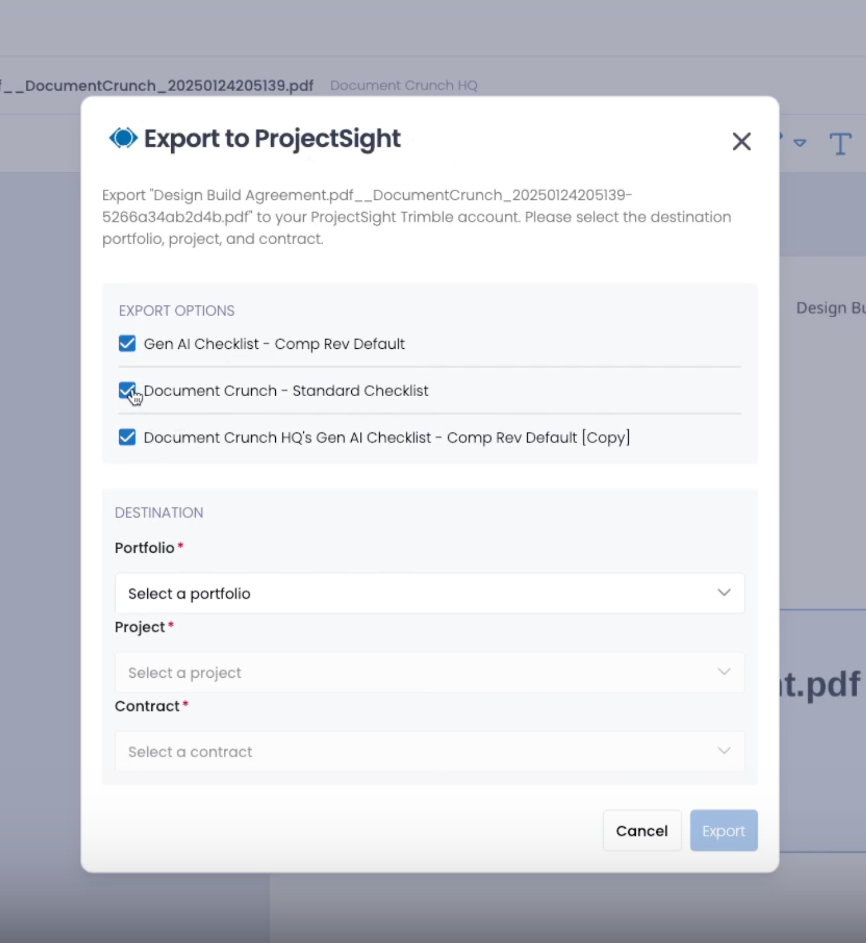The width and height of the screenshot is (866, 943).
Task: Click the DESTINATION section heading
Action: pyautogui.click(x=159, y=512)
